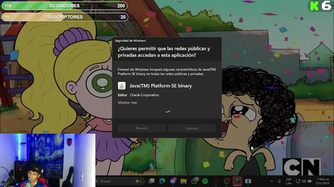Click the SEGUIDORES goal progress bar

tap(64, 6)
